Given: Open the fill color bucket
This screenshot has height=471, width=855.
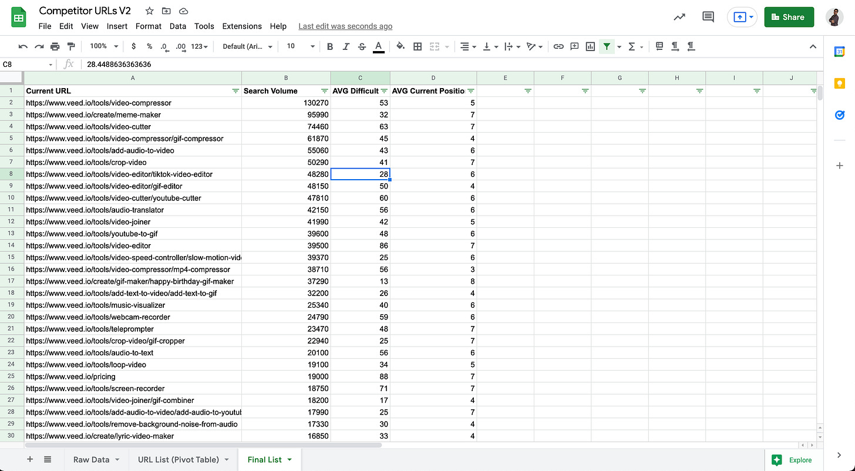Looking at the screenshot, I should click(400, 46).
